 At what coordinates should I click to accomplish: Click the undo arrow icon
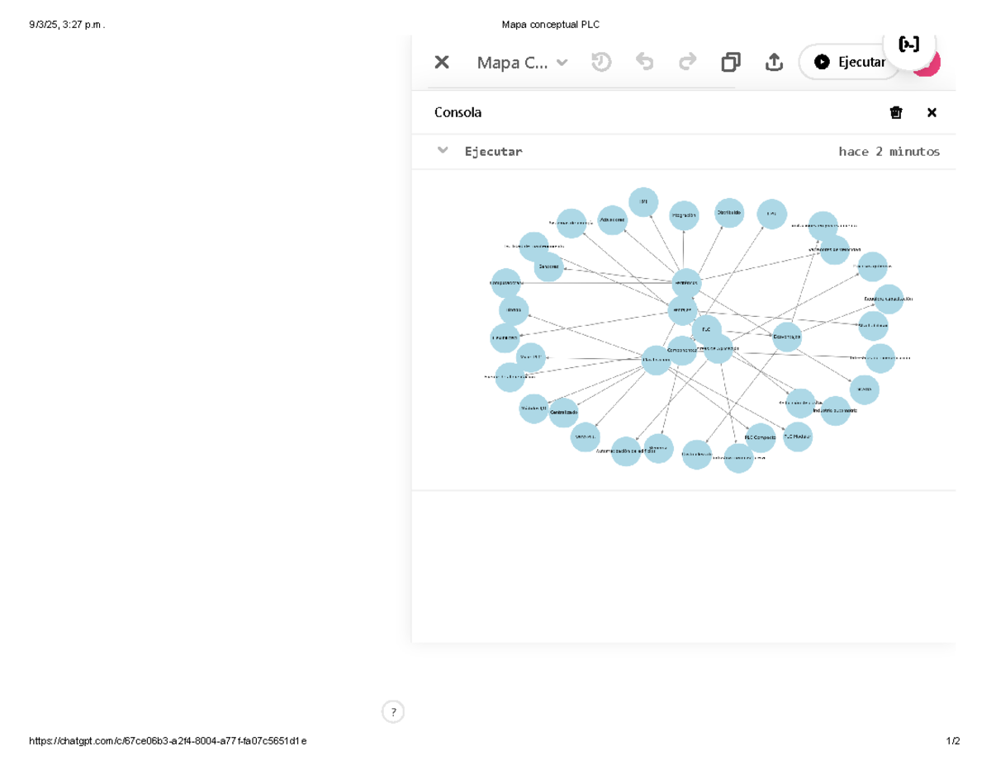[644, 62]
